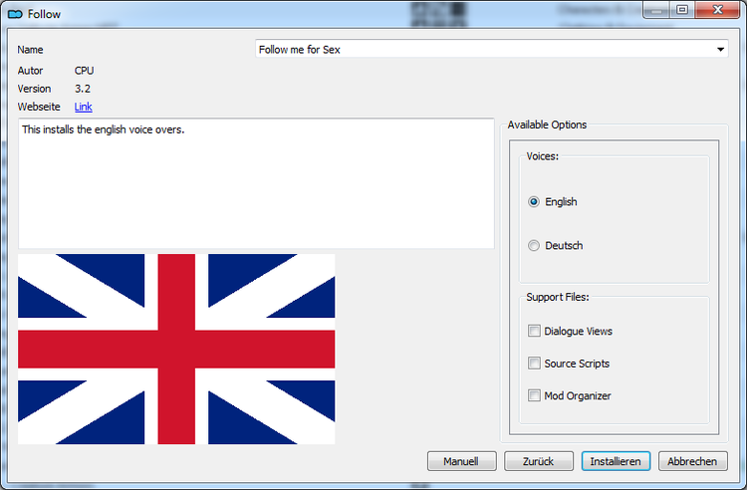Click the British flag preview image
Viewport: 747px width, 490px height.
coord(176,349)
